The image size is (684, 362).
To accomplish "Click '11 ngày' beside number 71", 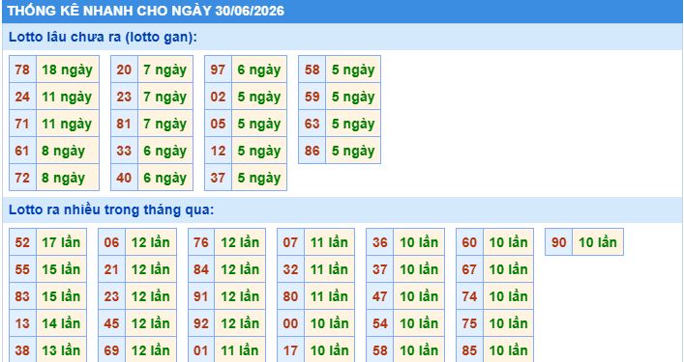I will click(67, 124).
